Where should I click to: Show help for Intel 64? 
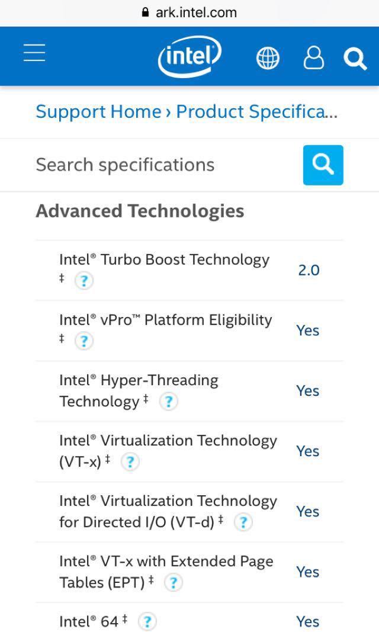tap(147, 621)
